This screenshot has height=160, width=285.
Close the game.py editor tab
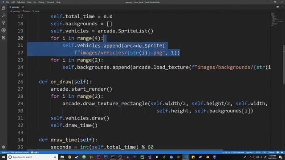23,7
